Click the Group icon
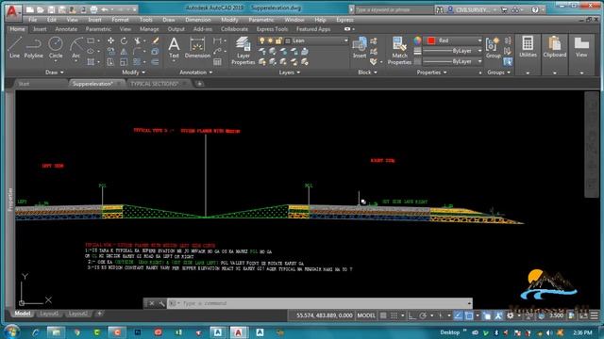 click(x=493, y=48)
